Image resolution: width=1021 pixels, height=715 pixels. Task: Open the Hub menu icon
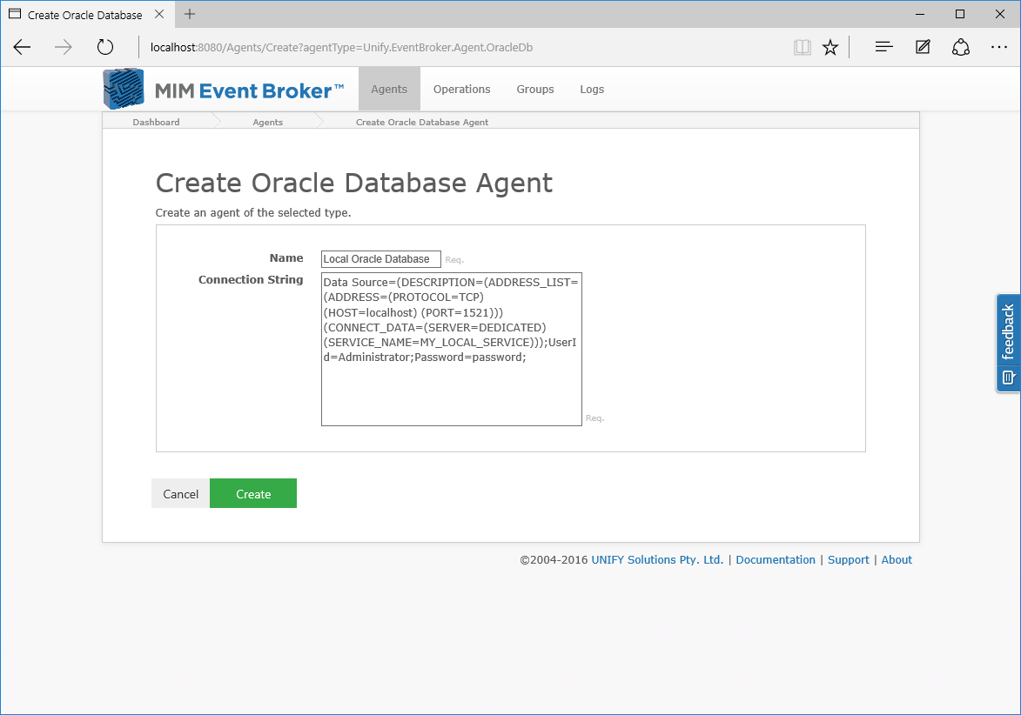coord(883,47)
